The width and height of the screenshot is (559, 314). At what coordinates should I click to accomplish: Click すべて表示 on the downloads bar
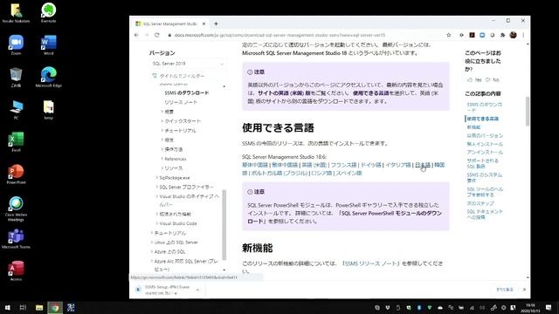coord(505,290)
